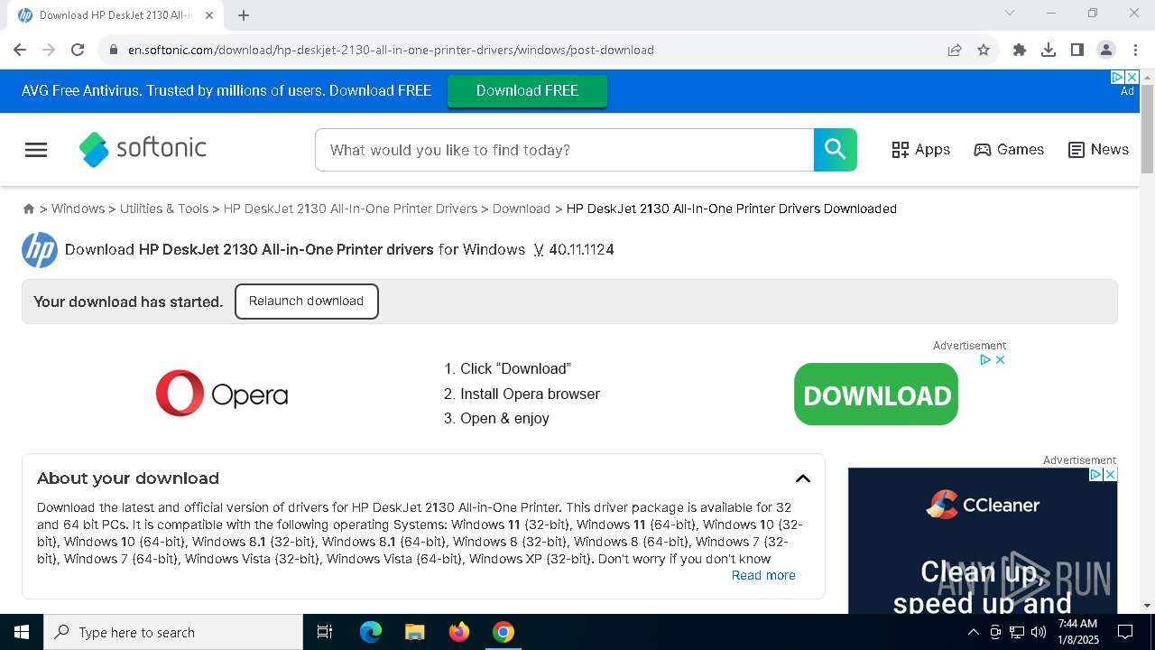Click AdChoices icon on Opera ad
This screenshot has width=1155, height=650.
pyautogui.click(x=985, y=359)
